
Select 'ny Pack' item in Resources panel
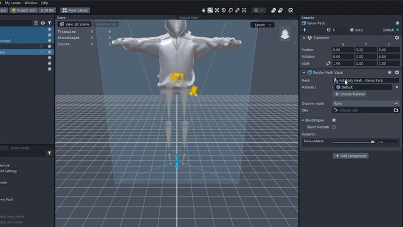tap(6, 199)
